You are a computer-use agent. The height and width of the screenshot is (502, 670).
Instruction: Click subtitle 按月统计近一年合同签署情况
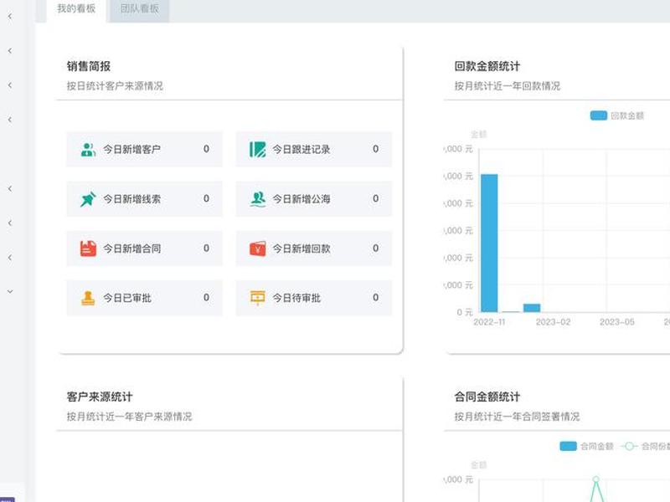click(517, 417)
